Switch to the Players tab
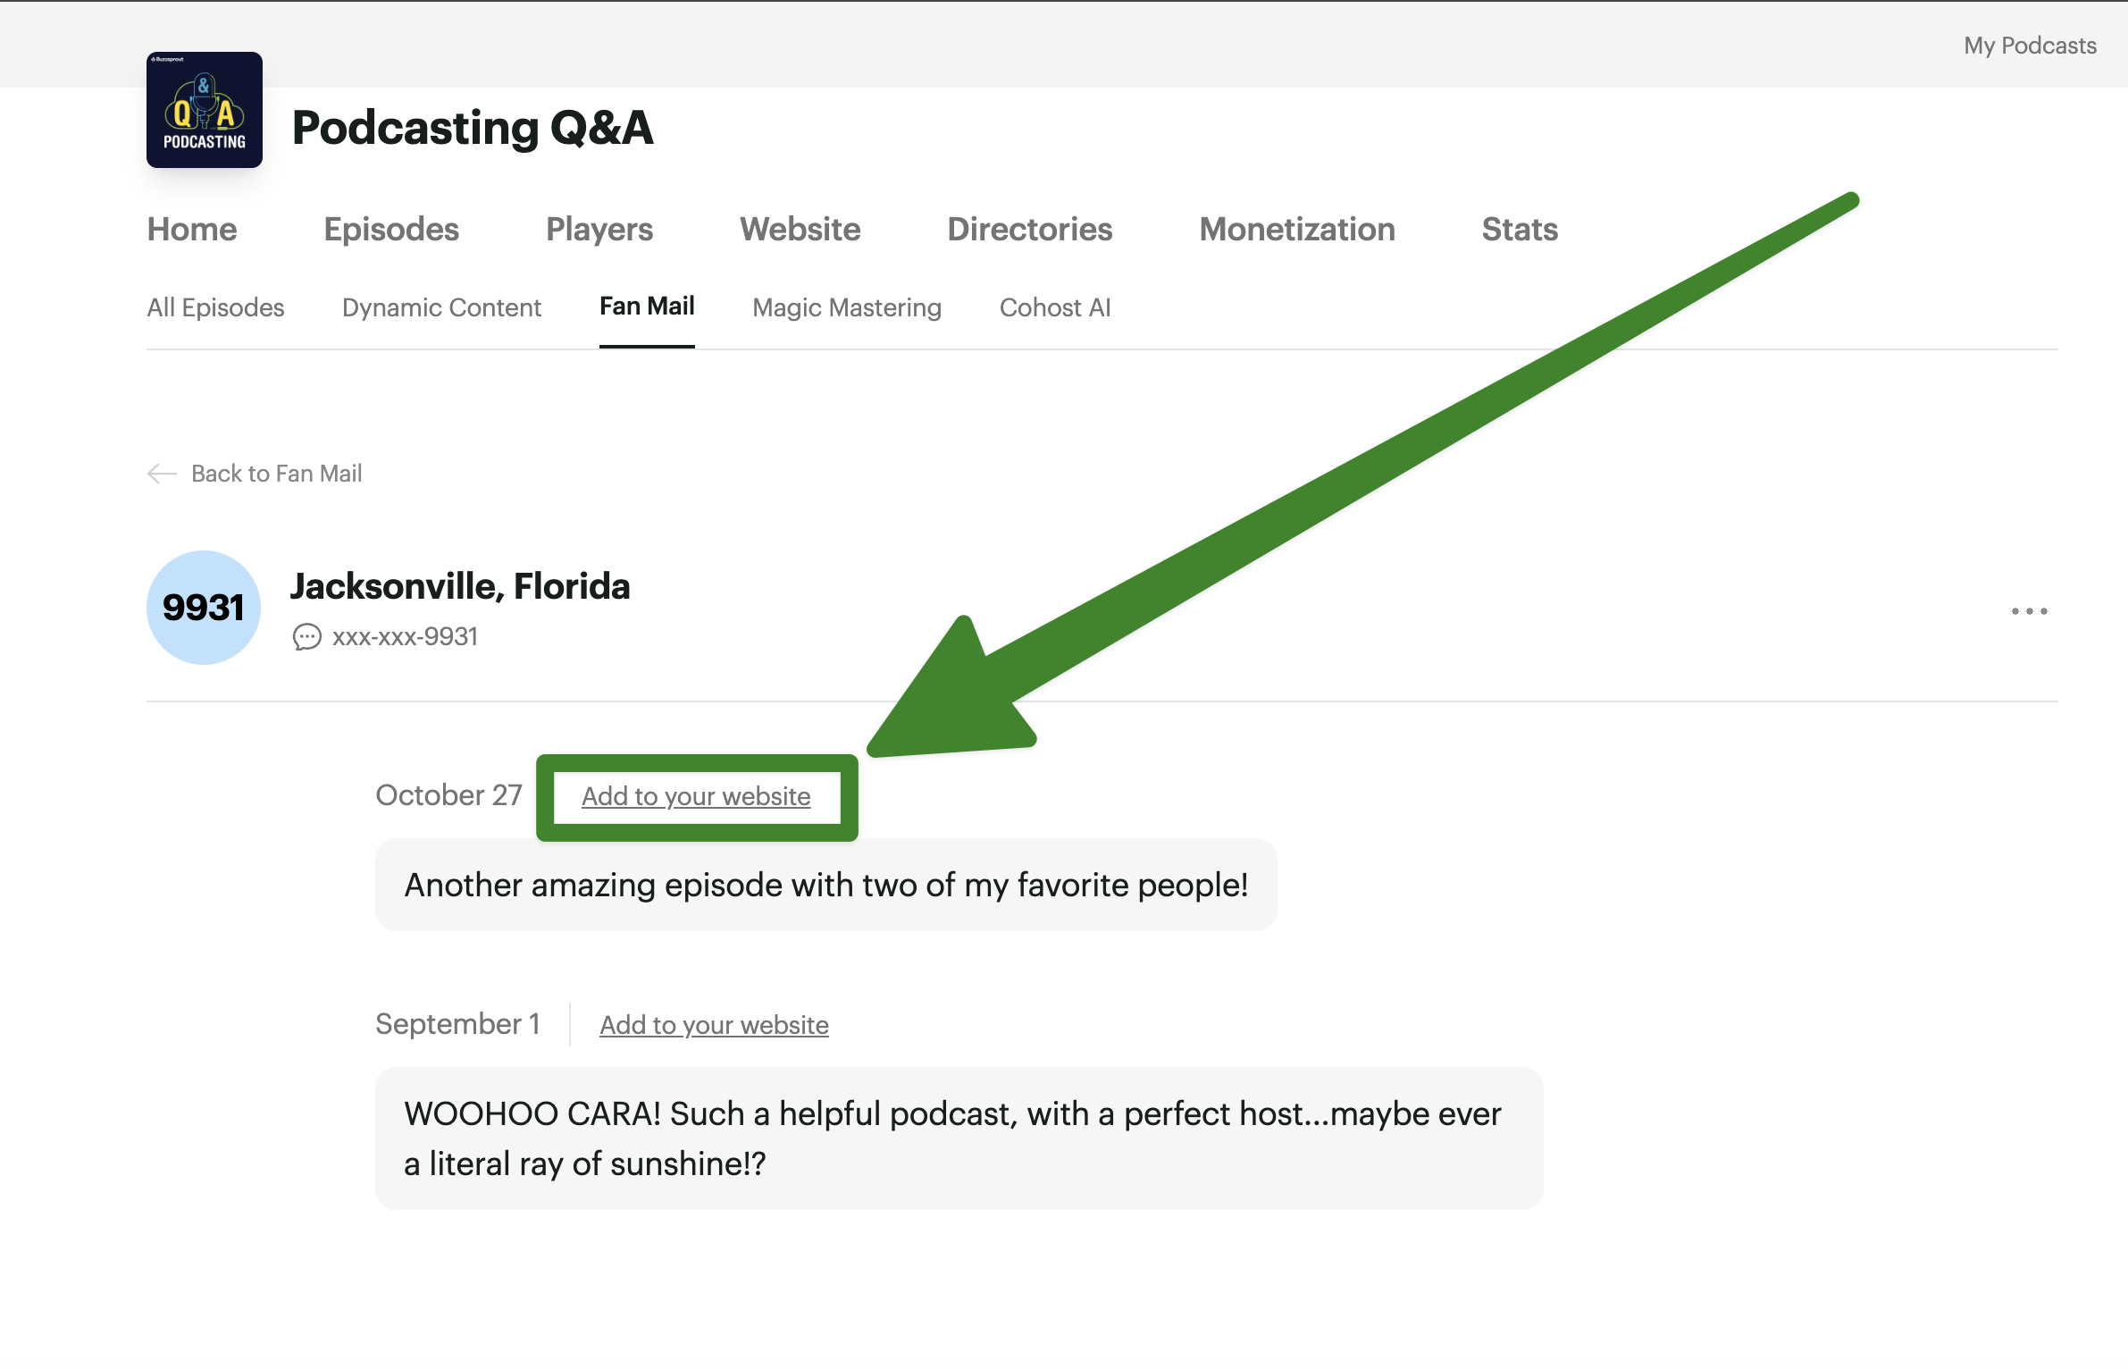This screenshot has height=1369, width=2128. [599, 230]
